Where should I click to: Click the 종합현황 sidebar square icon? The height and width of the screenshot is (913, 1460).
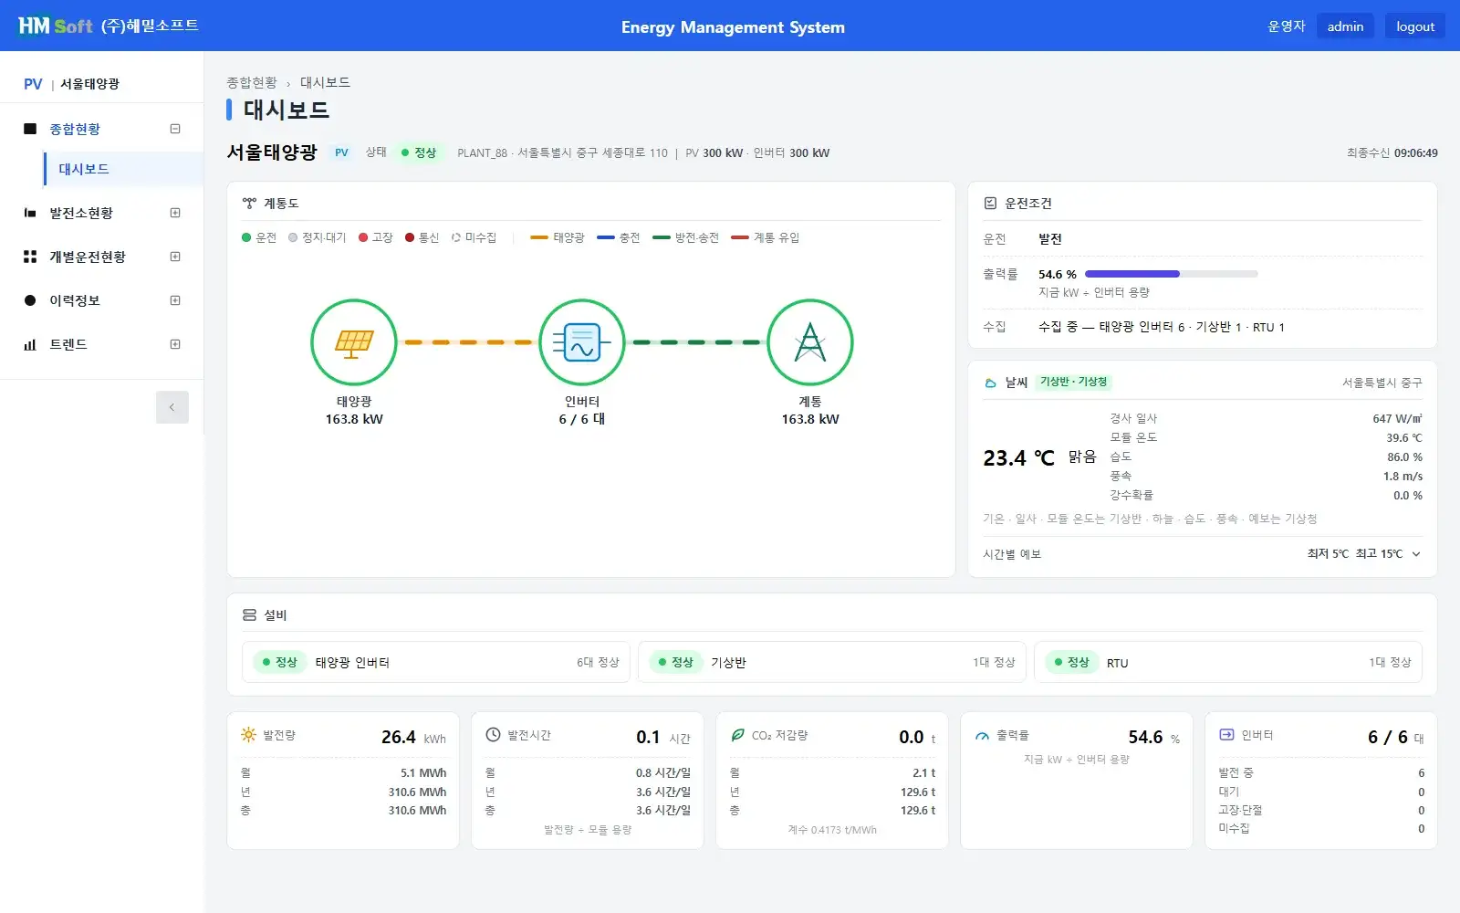(30, 129)
